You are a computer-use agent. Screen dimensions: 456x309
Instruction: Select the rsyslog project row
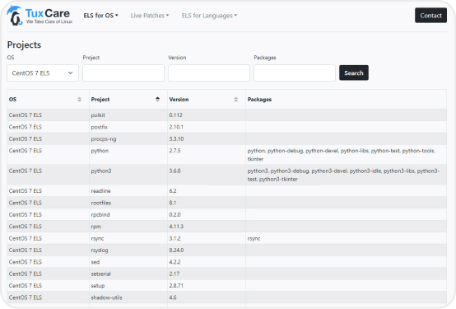(227, 250)
